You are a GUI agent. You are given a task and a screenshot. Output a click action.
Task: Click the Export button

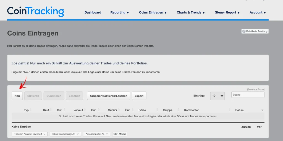click(139, 96)
